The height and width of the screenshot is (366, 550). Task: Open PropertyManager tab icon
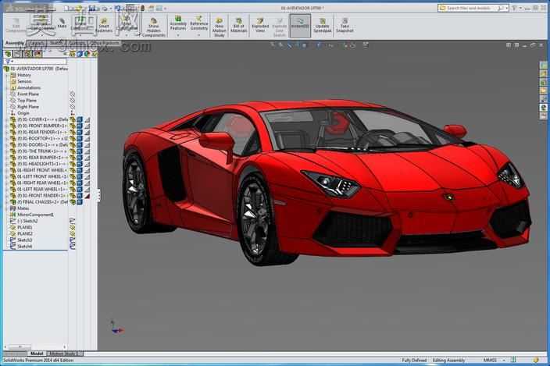(x=17, y=54)
